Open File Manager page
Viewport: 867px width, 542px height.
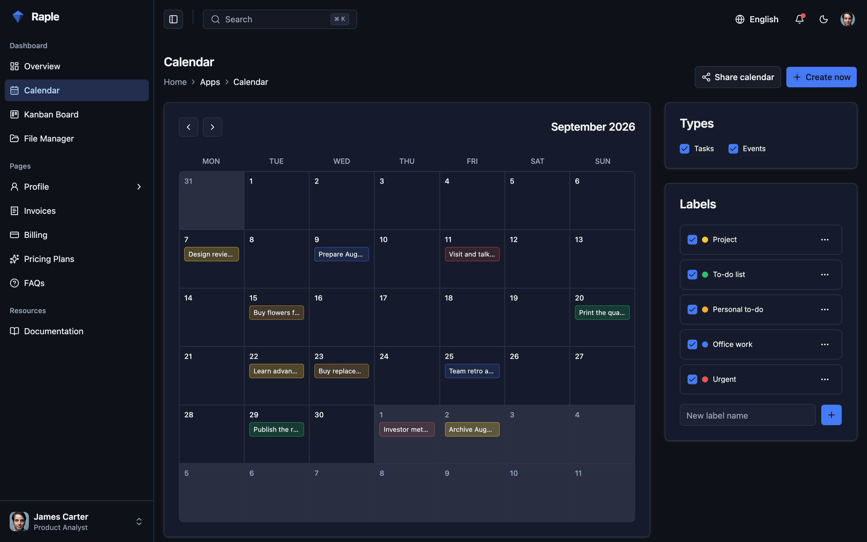tap(77, 139)
